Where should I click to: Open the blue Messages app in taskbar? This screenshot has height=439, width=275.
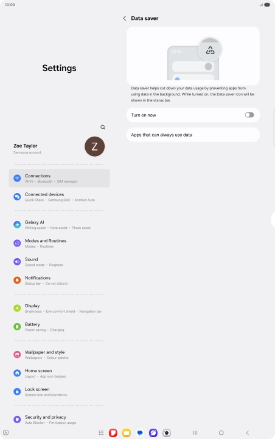(140, 433)
